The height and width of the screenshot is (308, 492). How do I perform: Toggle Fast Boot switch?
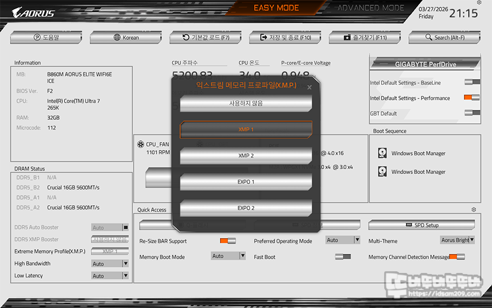[x=343, y=257]
